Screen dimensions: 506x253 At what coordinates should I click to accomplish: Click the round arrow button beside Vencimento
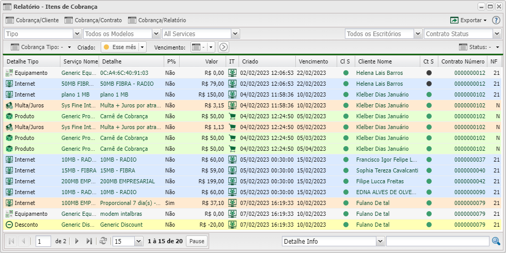click(x=224, y=47)
